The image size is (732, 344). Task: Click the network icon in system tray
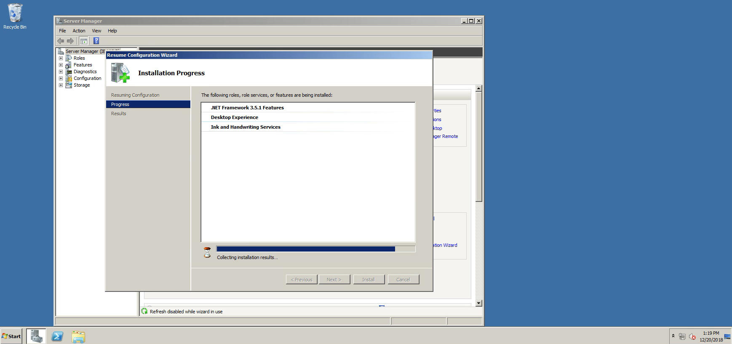682,336
